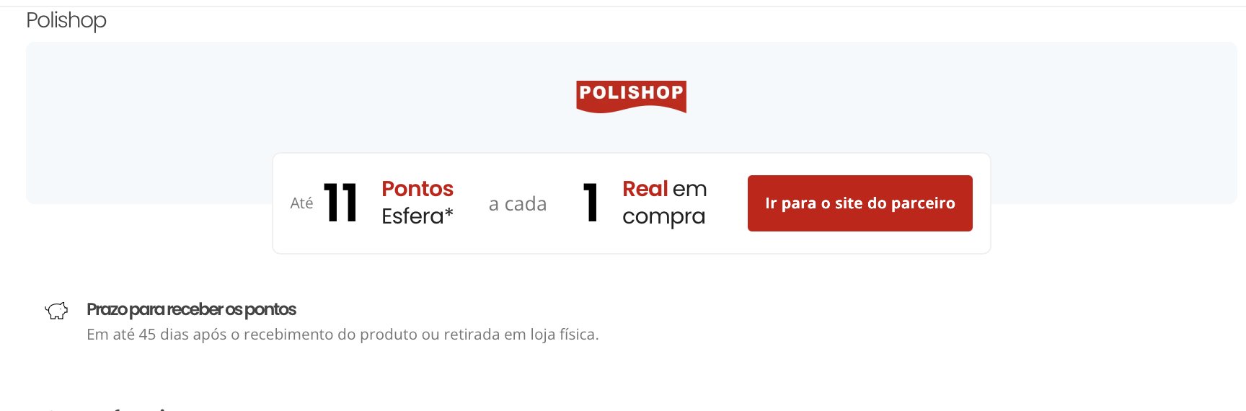Screen dimensions: 1246x411
Task: Click the 'Esfera*' label
Action: click(x=417, y=216)
